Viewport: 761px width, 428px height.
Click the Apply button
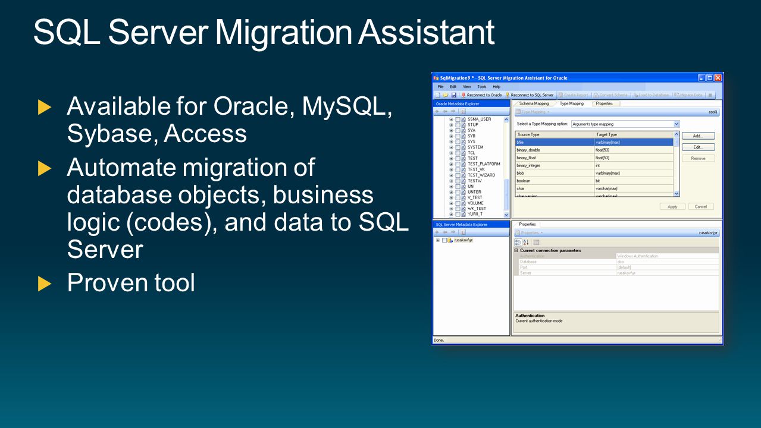tap(672, 207)
